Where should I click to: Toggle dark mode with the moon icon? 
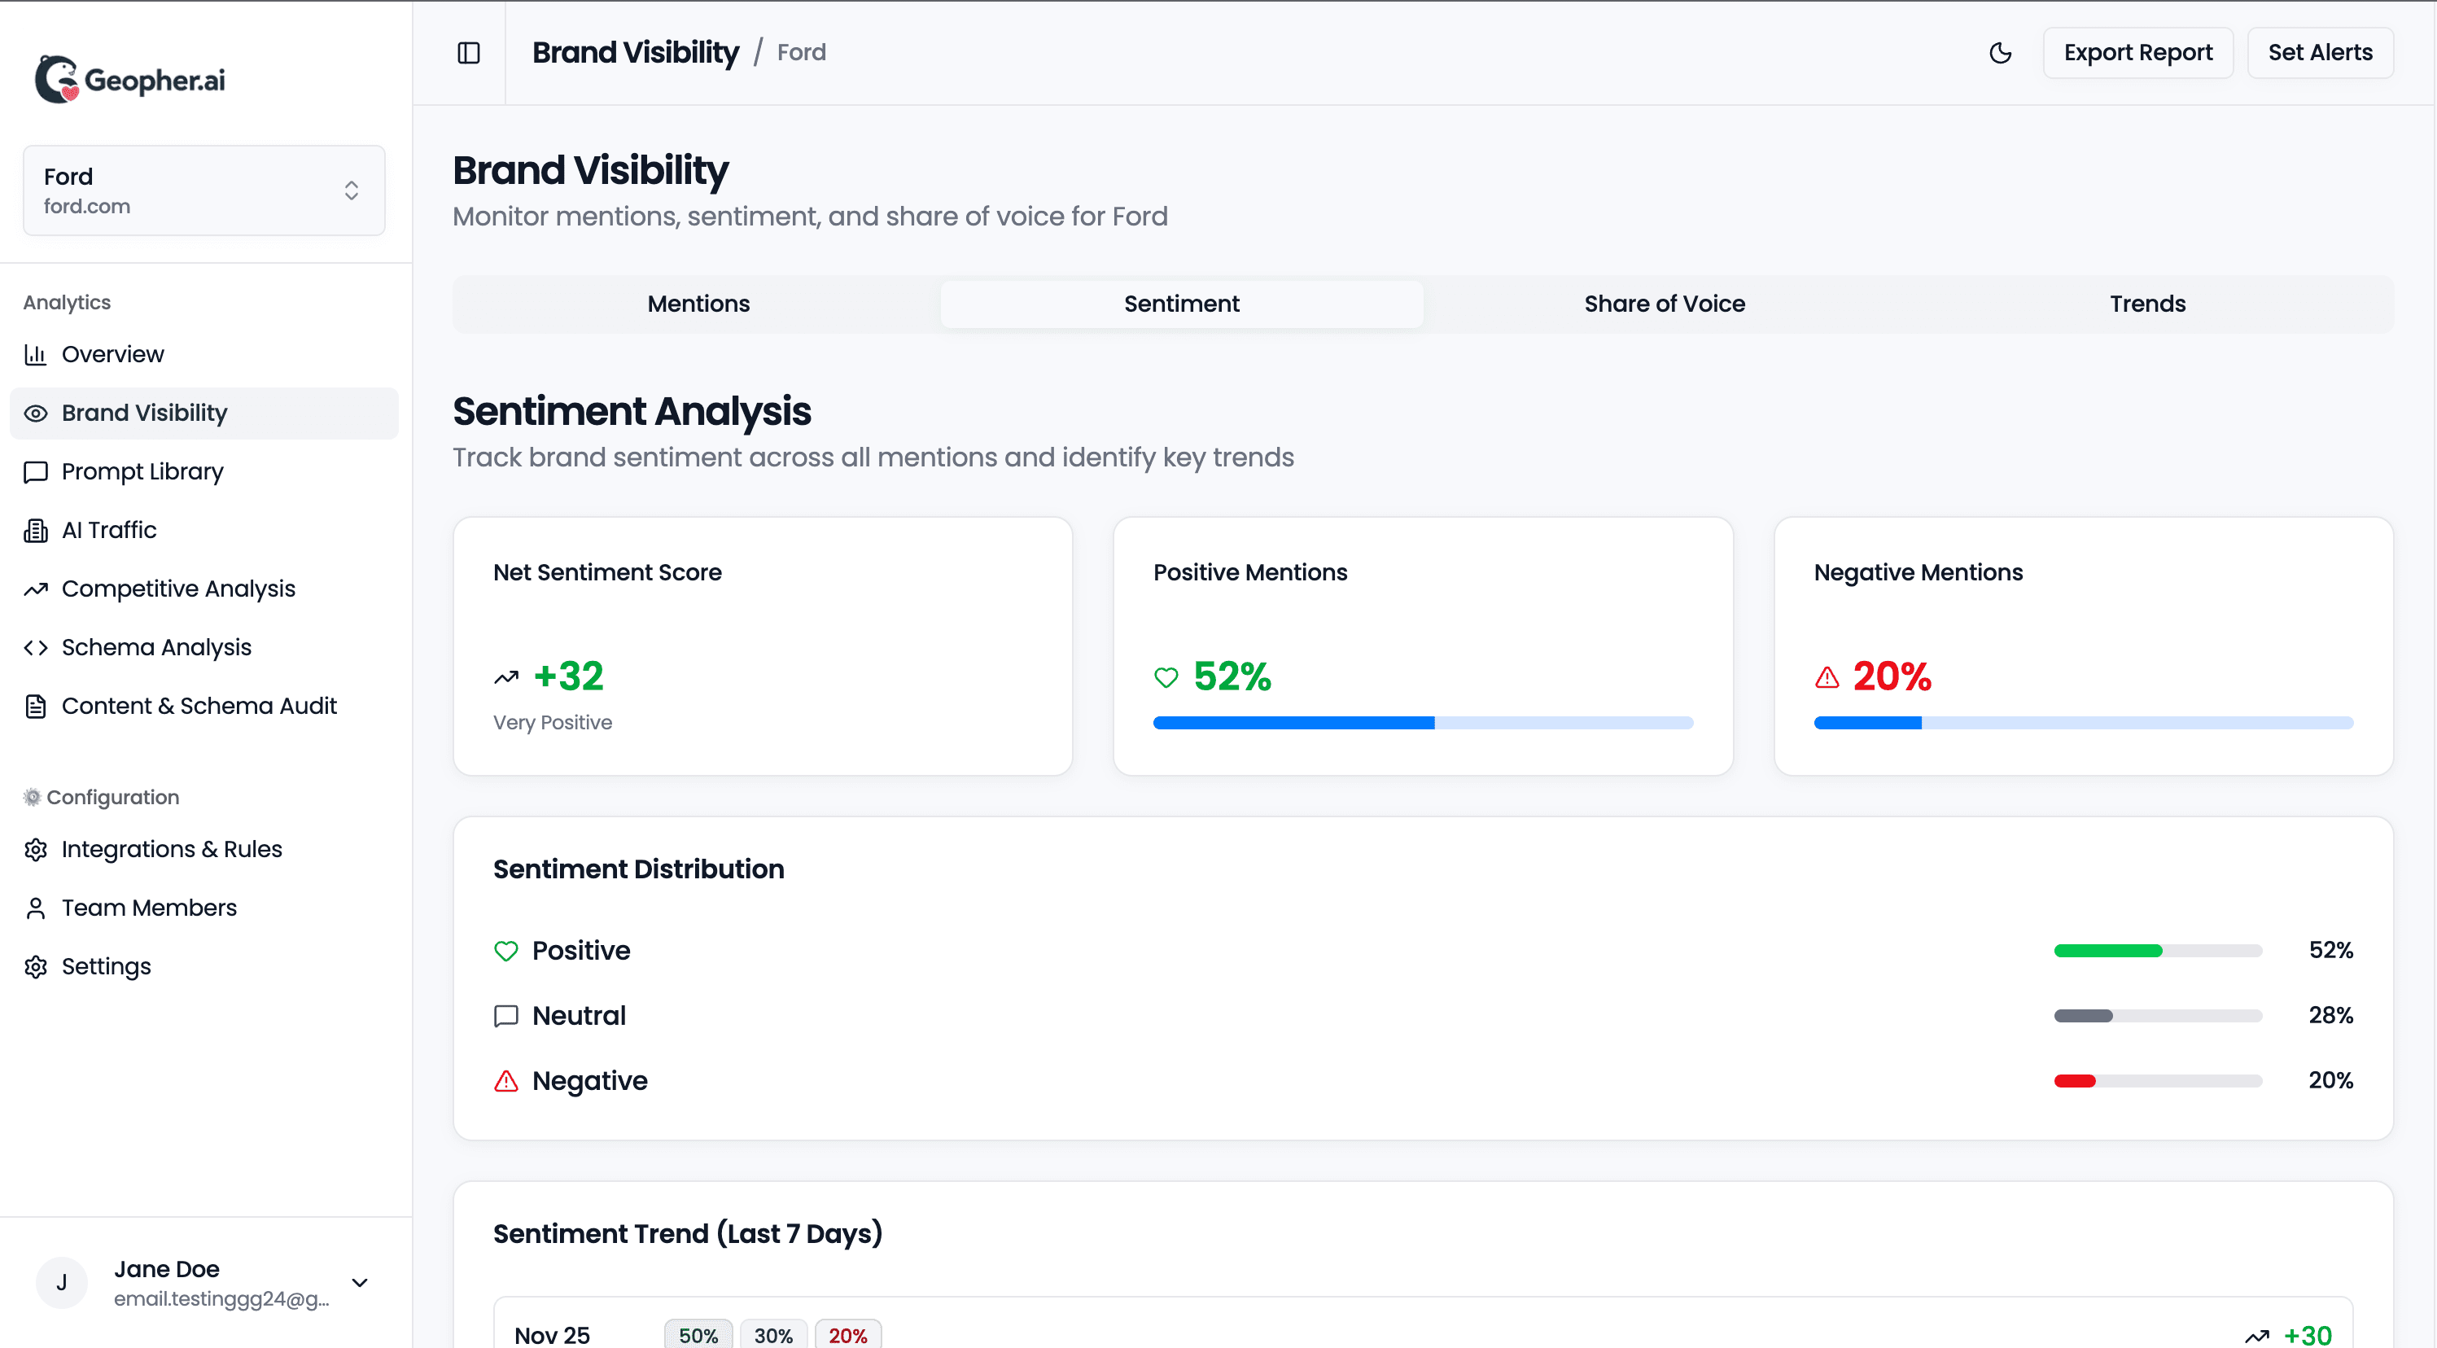pyautogui.click(x=2001, y=53)
